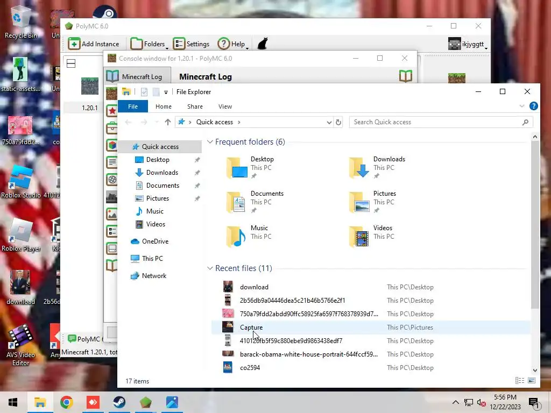Expand the chevron after Quick access path
The image size is (551, 413).
point(239,122)
